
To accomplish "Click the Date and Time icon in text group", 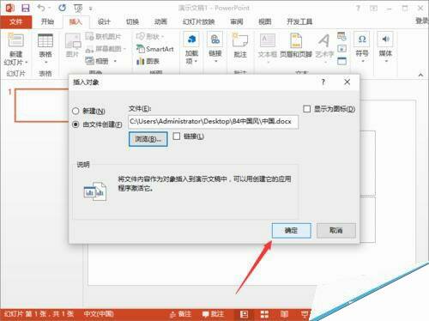I will tap(341, 36).
